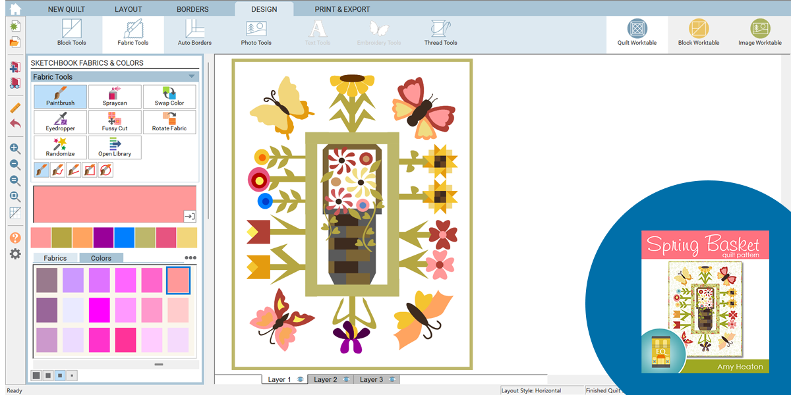Toggle Layer 1 visibility eye
Screen dimensions: 791x395
(x=300, y=380)
